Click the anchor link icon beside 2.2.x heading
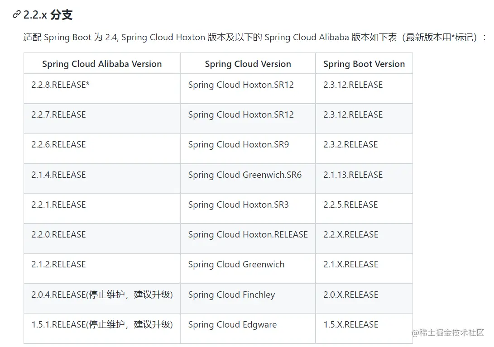The height and width of the screenshot is (347, 494). [x=16, y=14]
